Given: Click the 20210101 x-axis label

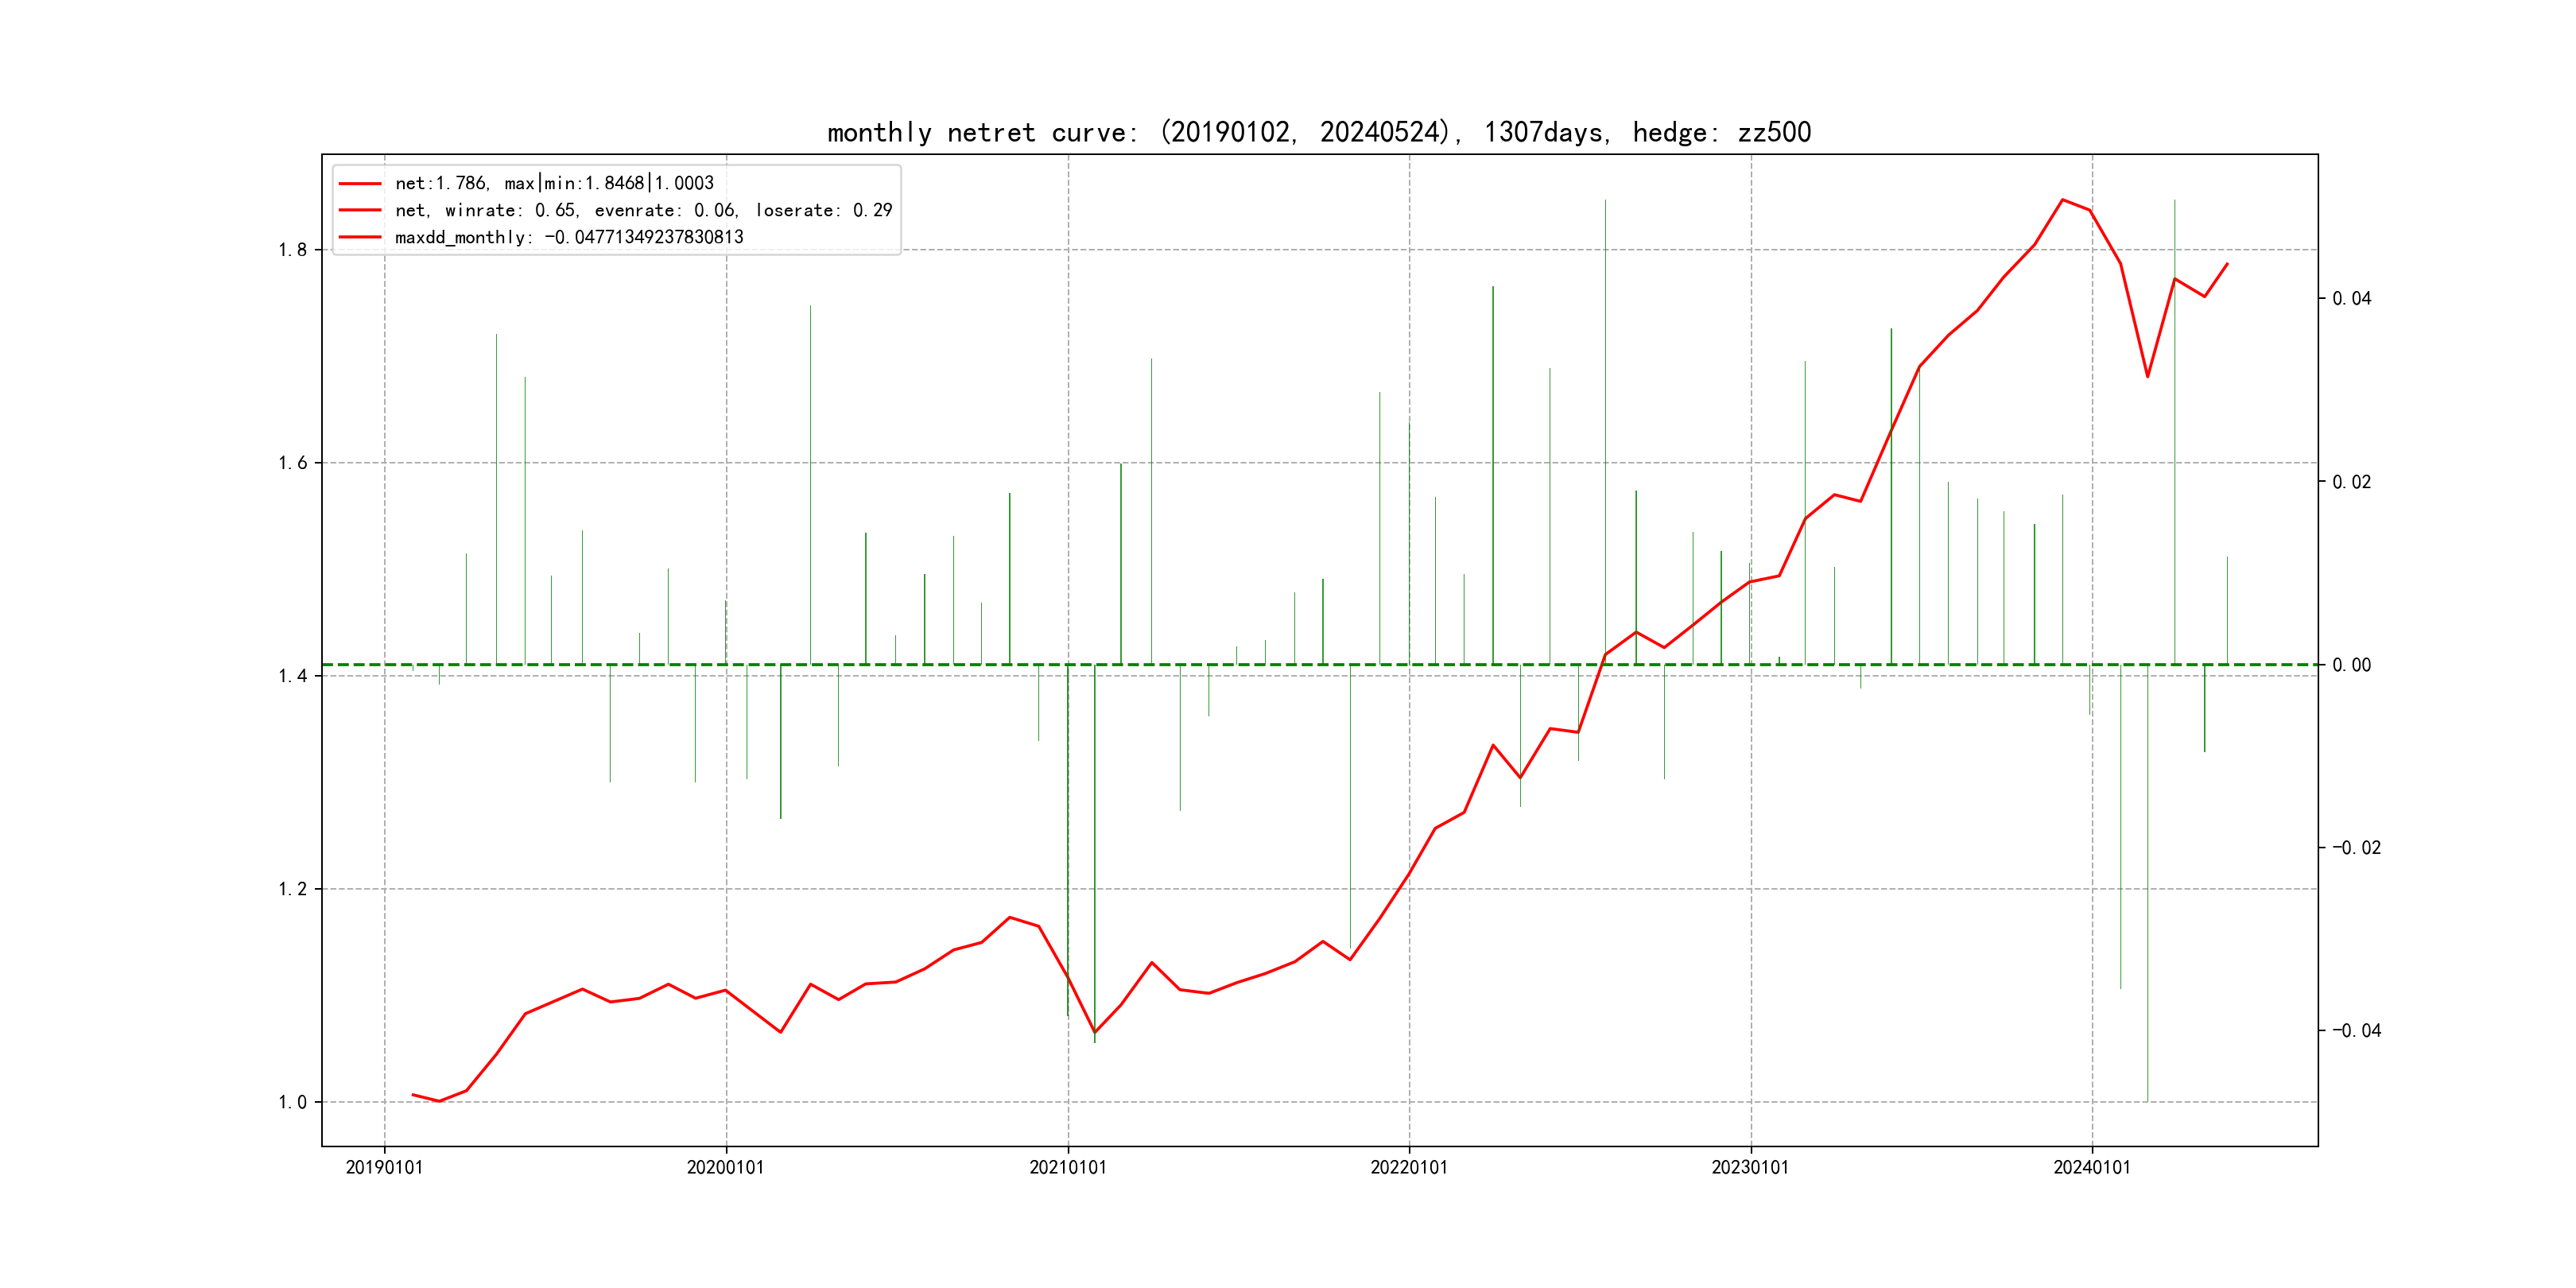Looking at the screenshot, I should [1067, 1167].
